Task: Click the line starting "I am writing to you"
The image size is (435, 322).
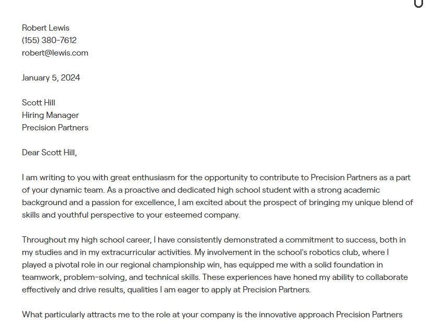Action: click(x=216, y=178)
